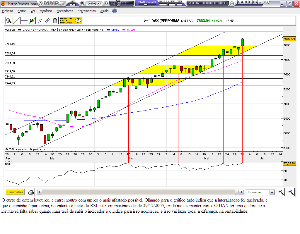Click Publiez cette analyse button
Screen dimensions: 300x234
click(71, 20)
